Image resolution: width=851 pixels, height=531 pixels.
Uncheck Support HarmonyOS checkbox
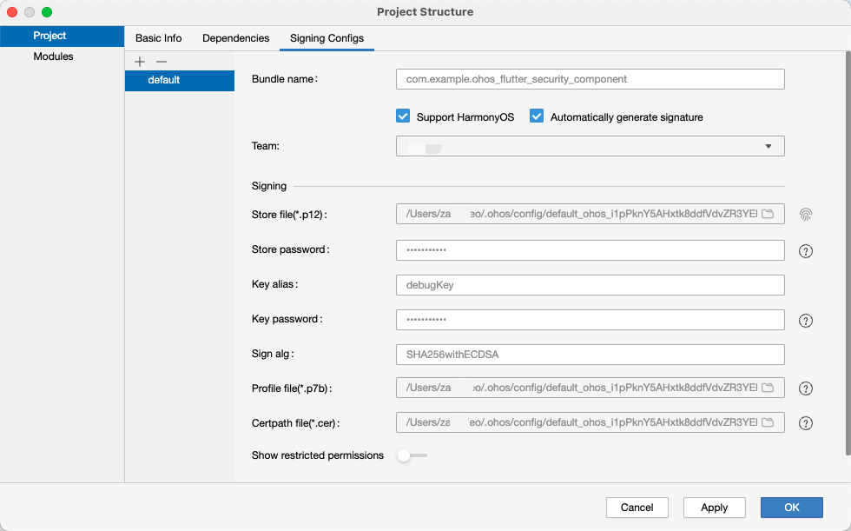coord(403,116)
